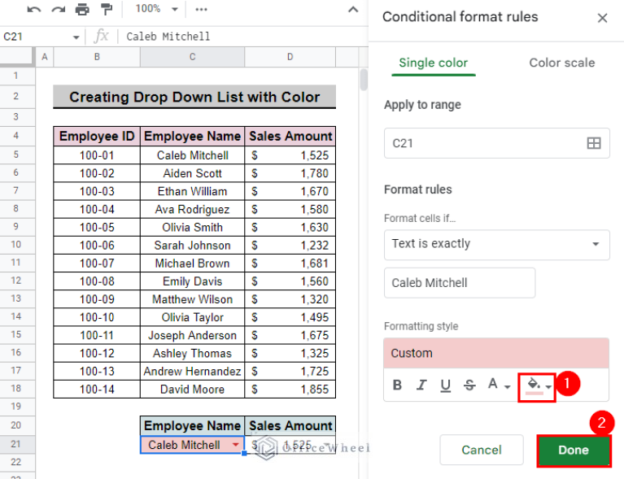624x479 pixels.
Task: Click the Joseph Anderson cell
Action: click(x=192, y=335)
